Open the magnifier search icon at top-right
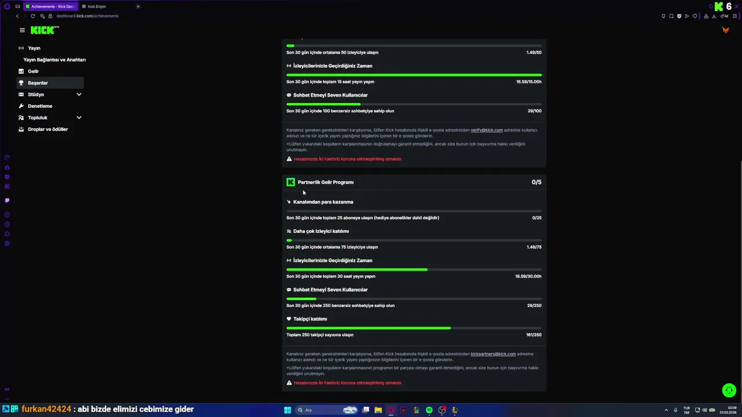742x417 pixels. pos(711,6)
